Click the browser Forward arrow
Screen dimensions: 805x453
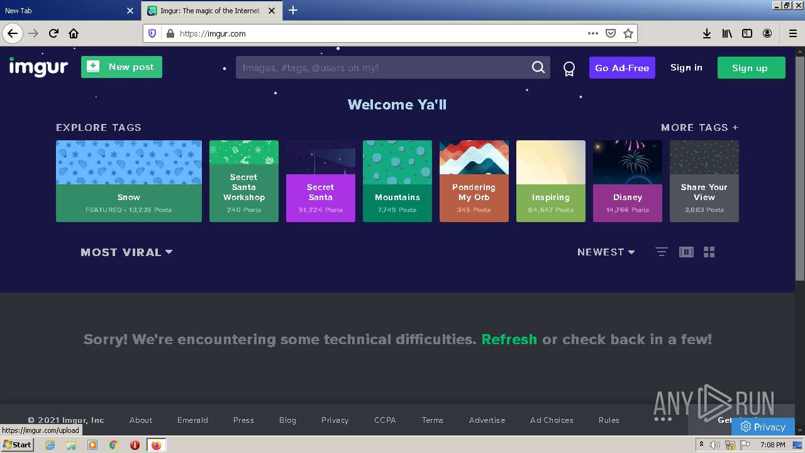click(x=33, y=33)
